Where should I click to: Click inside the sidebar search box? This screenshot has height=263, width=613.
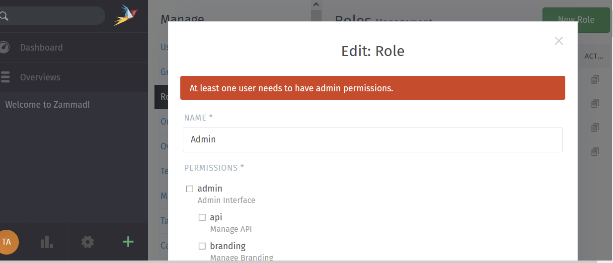(x=52, y=16)
